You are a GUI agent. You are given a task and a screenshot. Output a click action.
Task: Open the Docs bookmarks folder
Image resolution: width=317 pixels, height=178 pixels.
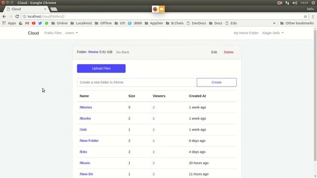pyautogui.click(x=215, y=23)
